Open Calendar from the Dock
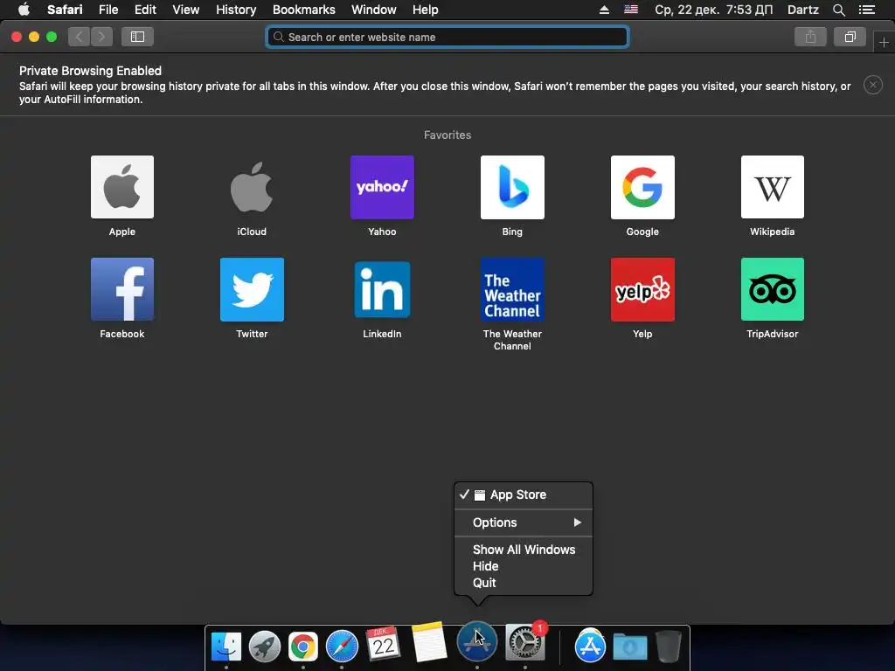This screenshot has width=895, height=671. [x=383, y=644]
